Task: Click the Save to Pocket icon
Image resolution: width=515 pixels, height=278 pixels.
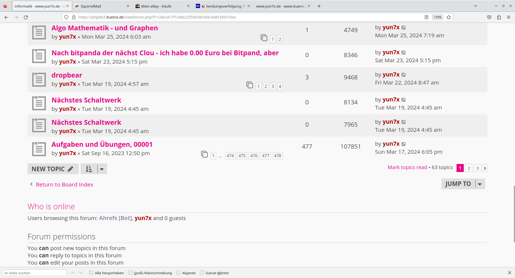Action: (489, 17)
